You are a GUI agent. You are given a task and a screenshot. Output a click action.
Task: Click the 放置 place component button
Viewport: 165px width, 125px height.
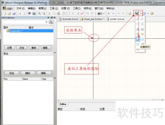pyautogui.click(x=10, y=48)
